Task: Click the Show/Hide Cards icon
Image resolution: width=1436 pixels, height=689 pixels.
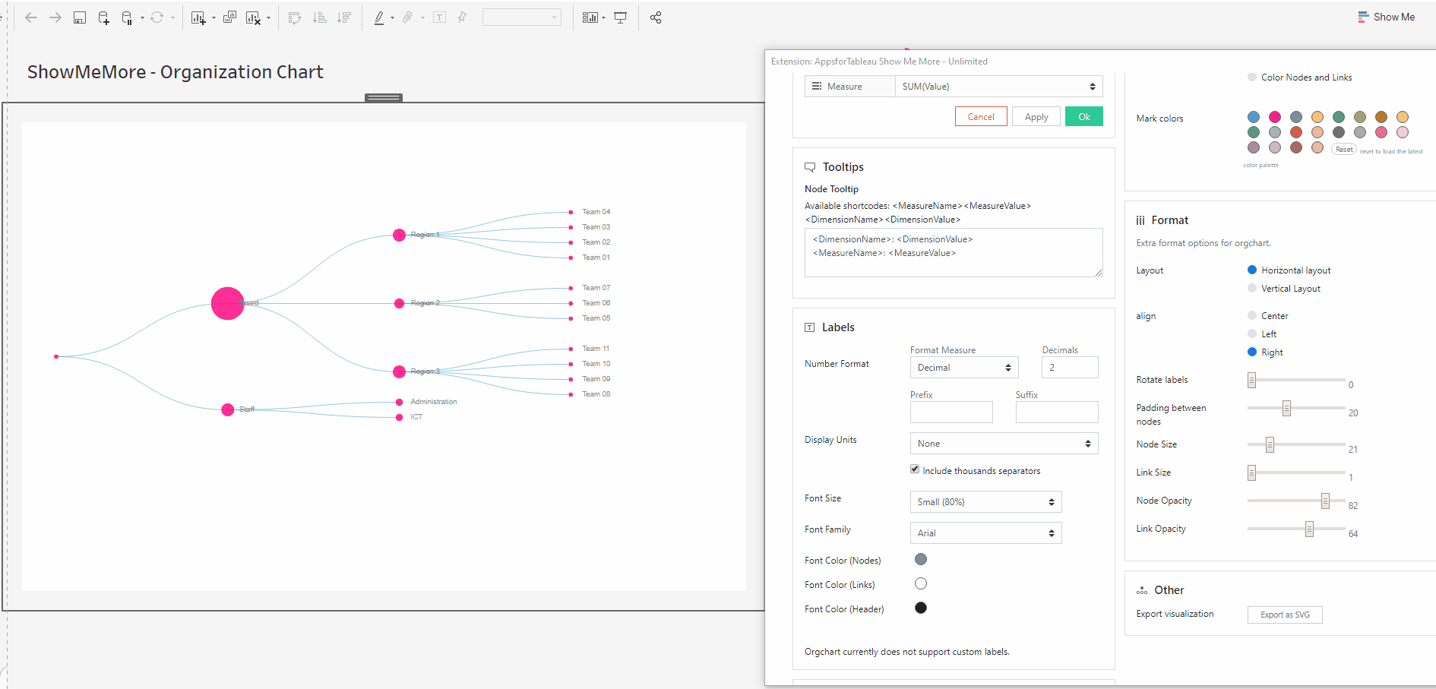Action: point(590,17)
